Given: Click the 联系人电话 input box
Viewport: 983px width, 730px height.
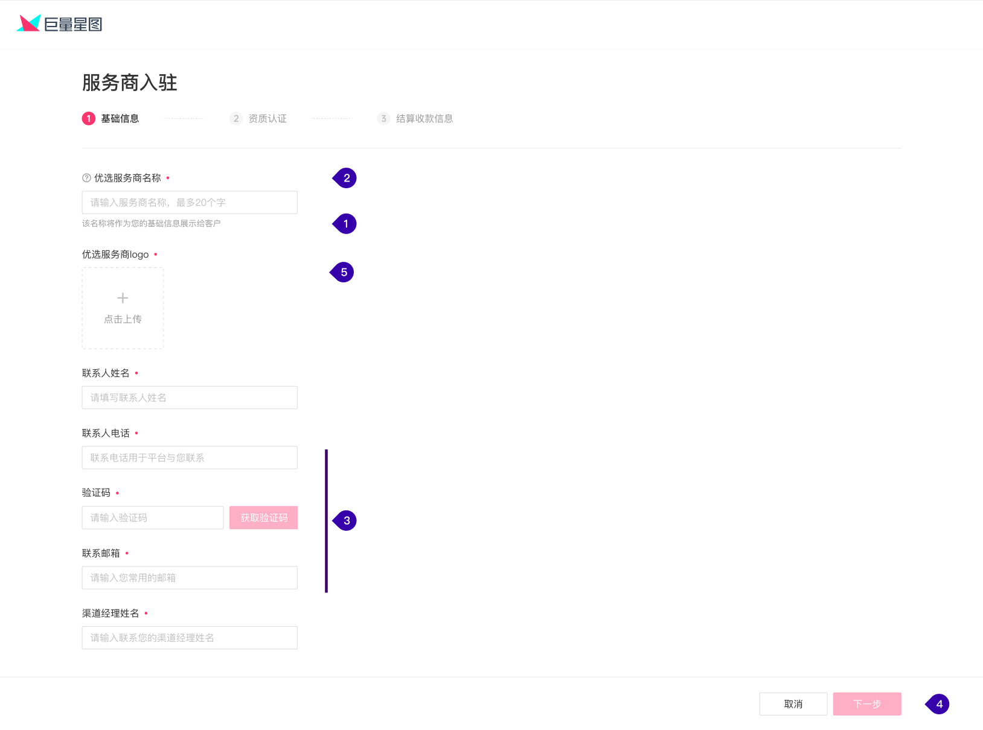Looking at the screenshot, I should (x=190, y=458).
